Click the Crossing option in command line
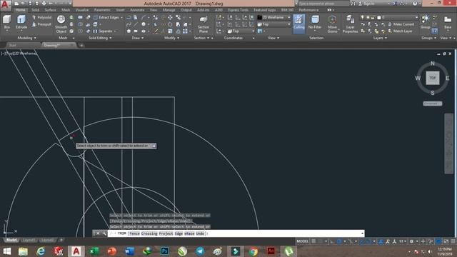Screen dimensions: 457x257 tap(149, 233)
